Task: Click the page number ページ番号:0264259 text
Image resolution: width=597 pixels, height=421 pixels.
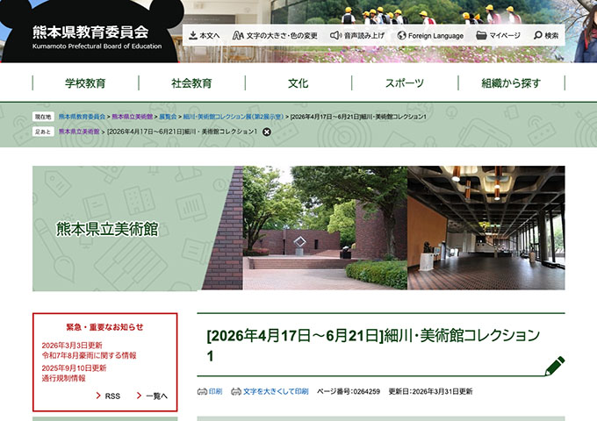Action: pyautogui.click(x=349, y=391)
